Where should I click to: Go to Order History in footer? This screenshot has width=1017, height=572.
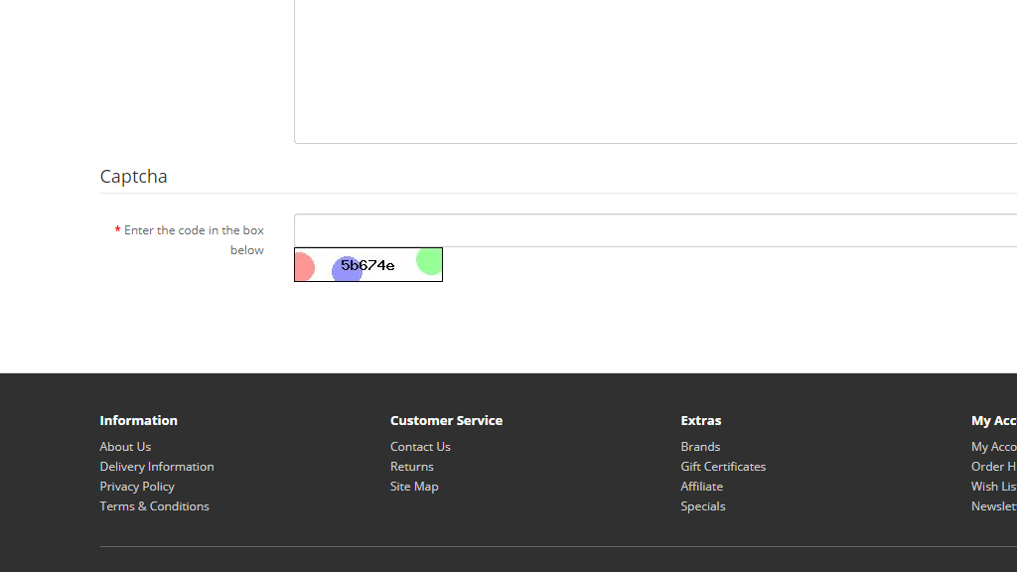(993, 467)
